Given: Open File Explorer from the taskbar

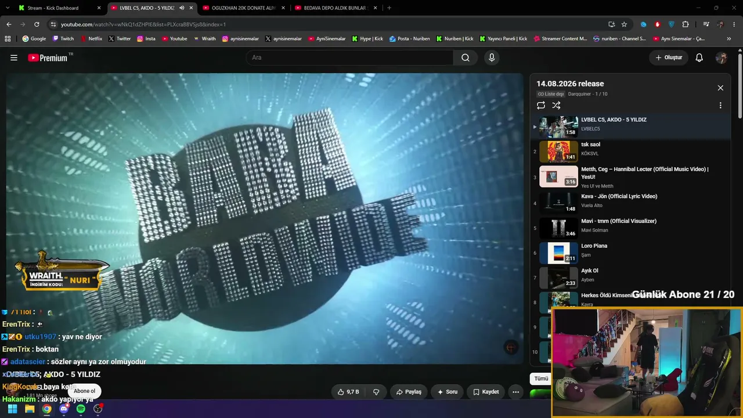Looking at the screenshot, I should (x=30, y=409).
